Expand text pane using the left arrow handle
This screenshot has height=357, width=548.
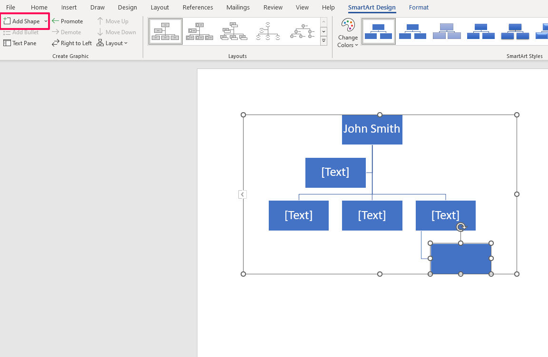point(243,194)
